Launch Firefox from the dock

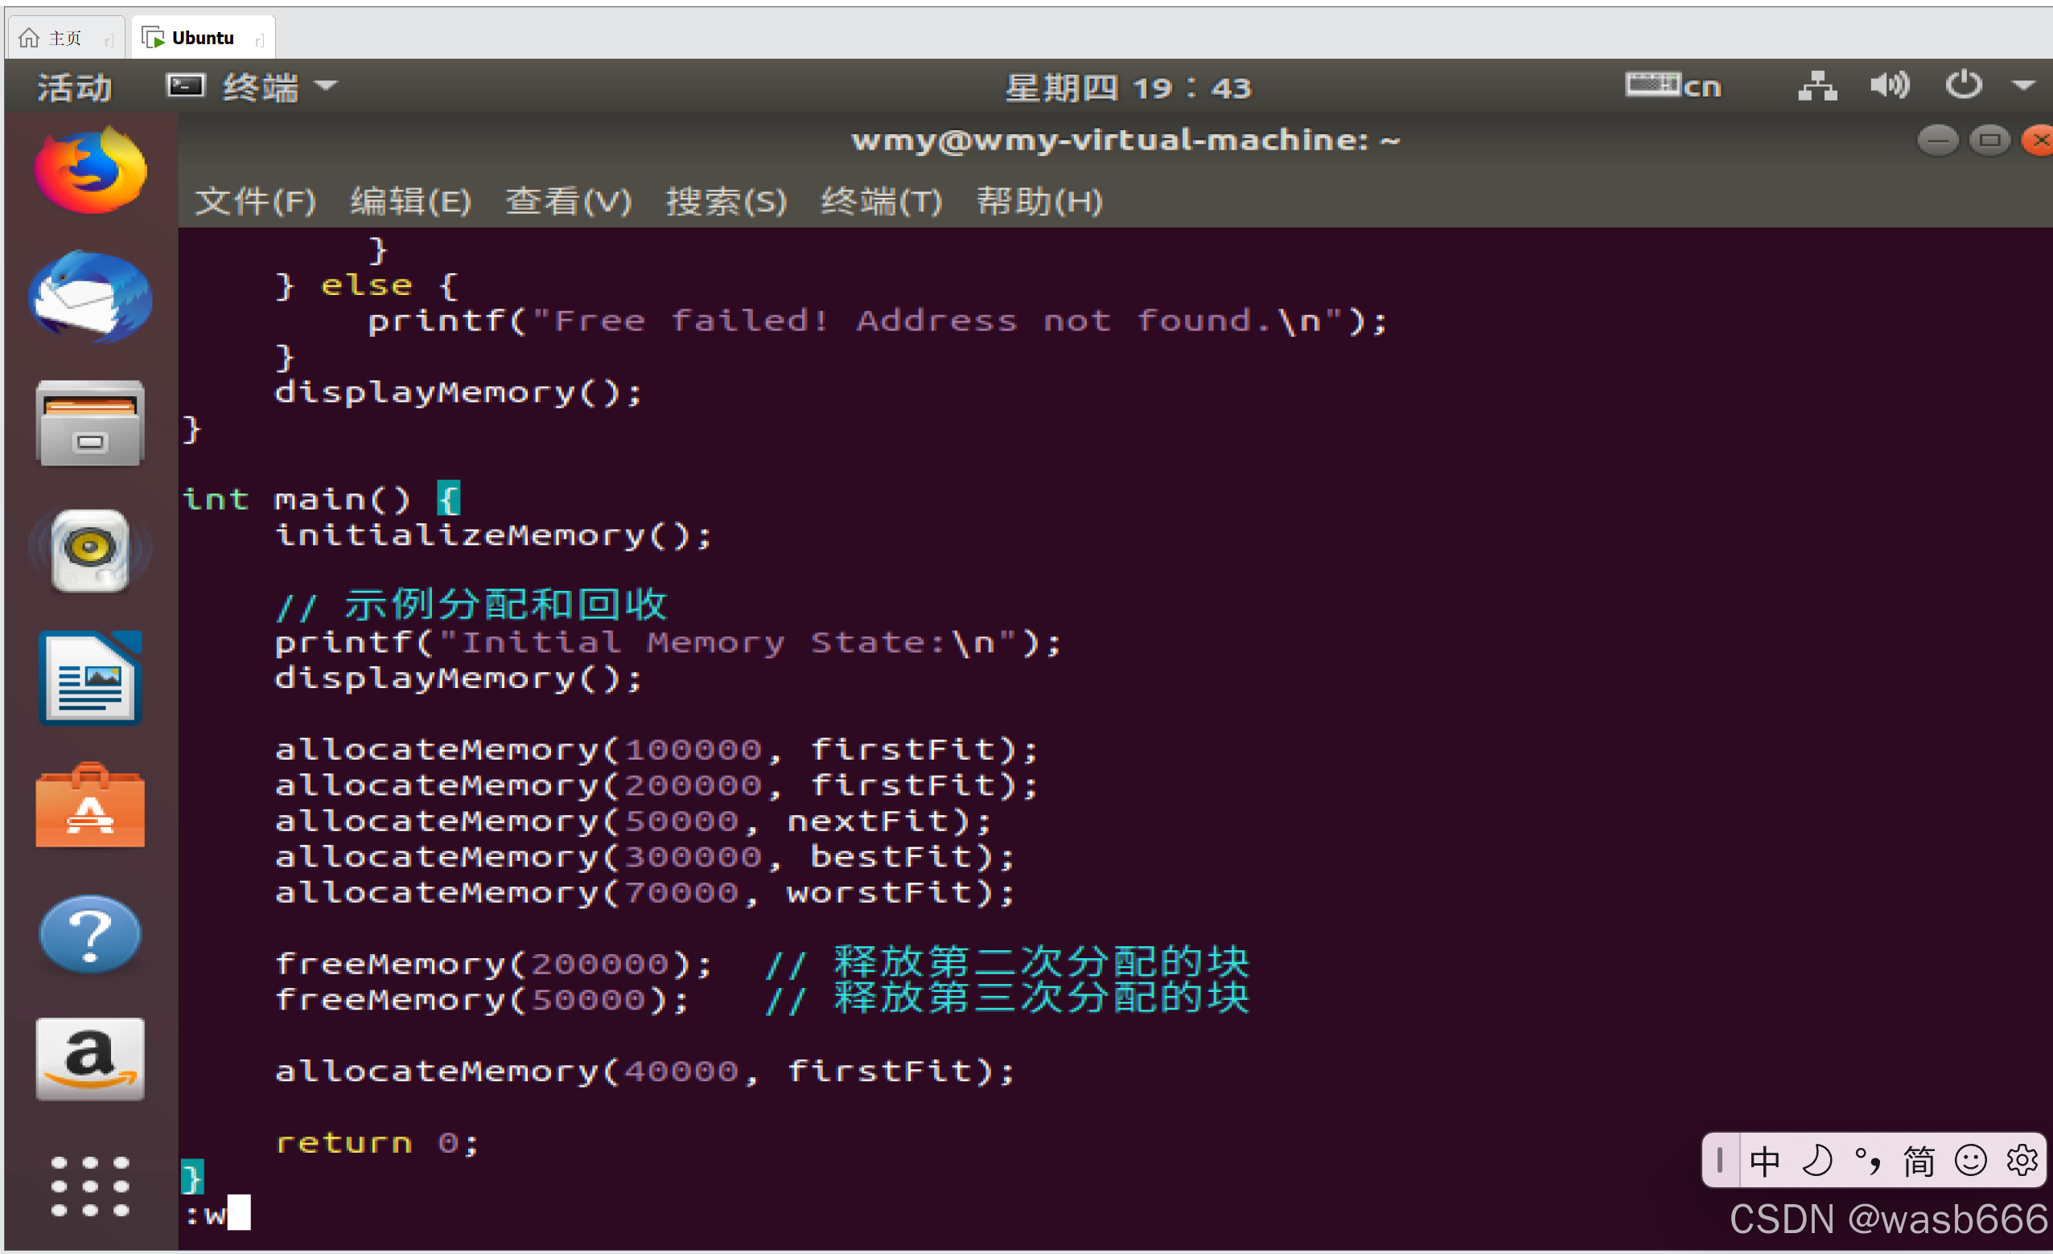[x=90, y=170]
